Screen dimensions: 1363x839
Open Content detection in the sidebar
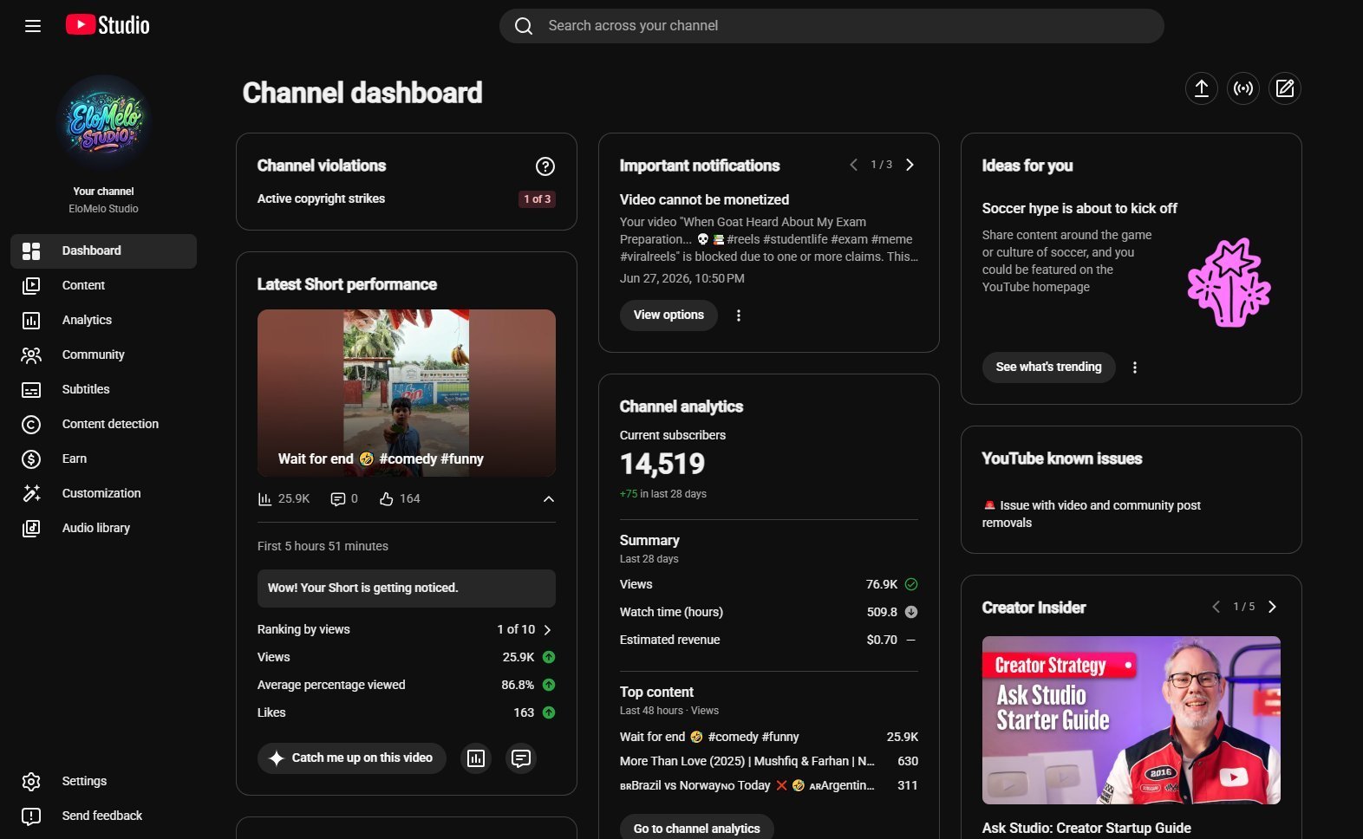(103, 424)
